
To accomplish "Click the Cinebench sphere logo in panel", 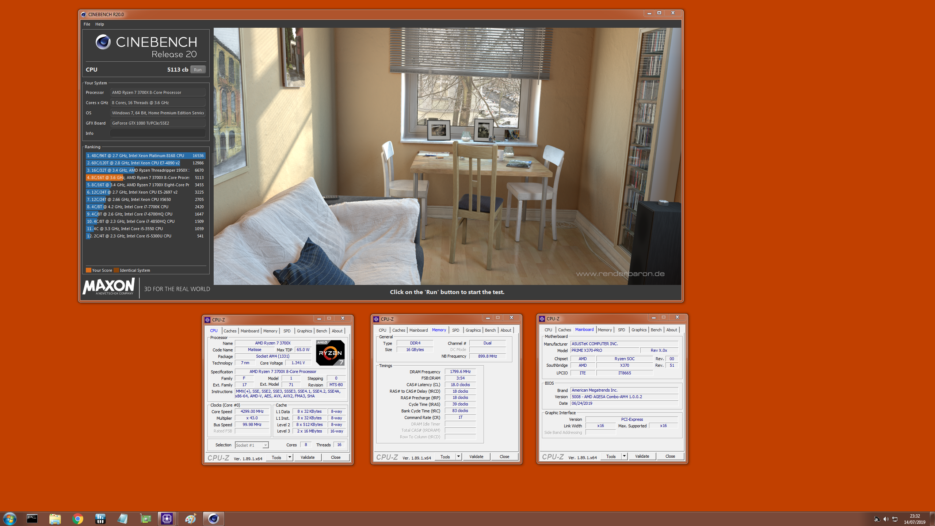I will (x=103, y=42).
